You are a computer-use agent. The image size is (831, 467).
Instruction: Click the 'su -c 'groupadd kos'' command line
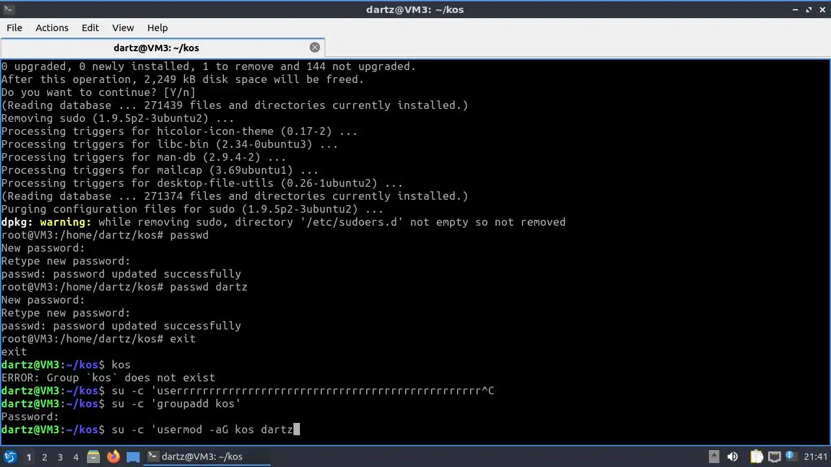pos(121,403)
